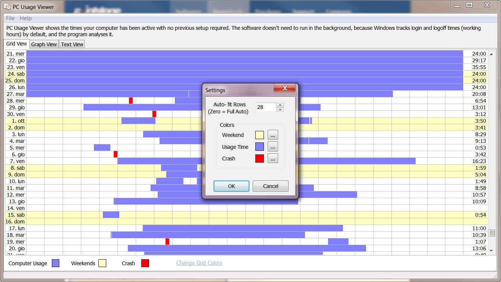This screenshot has height=282, width=501.
Task: Click the Crash legend swatch
Action: [145, 263]
